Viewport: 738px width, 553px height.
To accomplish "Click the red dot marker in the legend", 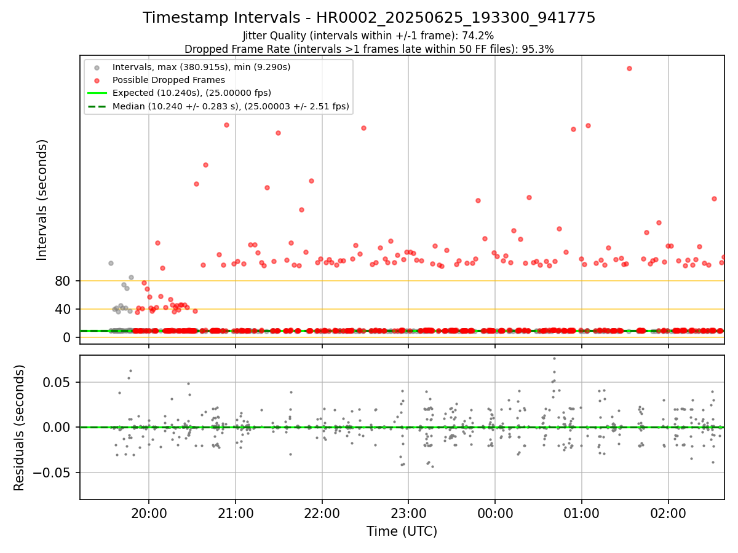I will (x=95, y=80).
